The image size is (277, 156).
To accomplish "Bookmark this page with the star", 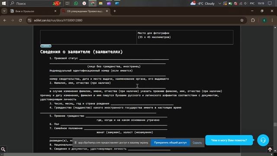I will (242, 20).
